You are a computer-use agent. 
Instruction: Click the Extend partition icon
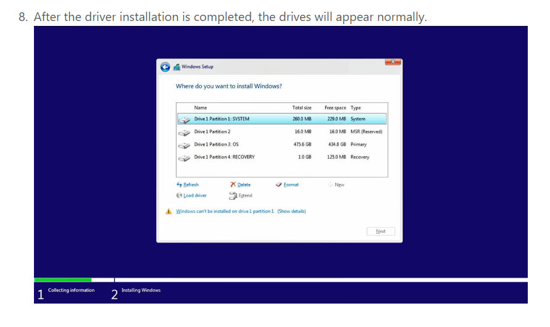click(x=233, y=196)
